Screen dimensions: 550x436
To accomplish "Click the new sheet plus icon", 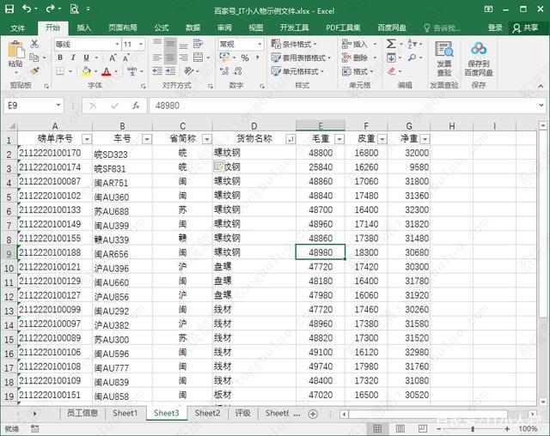I will (x=313, y=413).
